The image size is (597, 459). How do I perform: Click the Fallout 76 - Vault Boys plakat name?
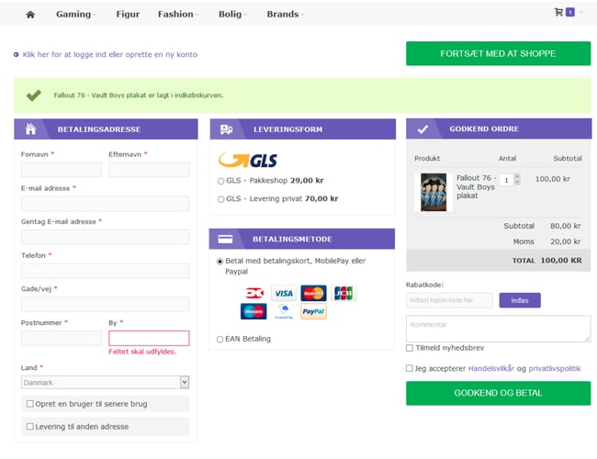click(x=476, y=187)
